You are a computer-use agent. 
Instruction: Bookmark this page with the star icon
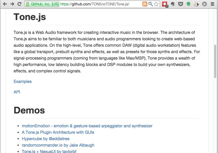(156, 4)
